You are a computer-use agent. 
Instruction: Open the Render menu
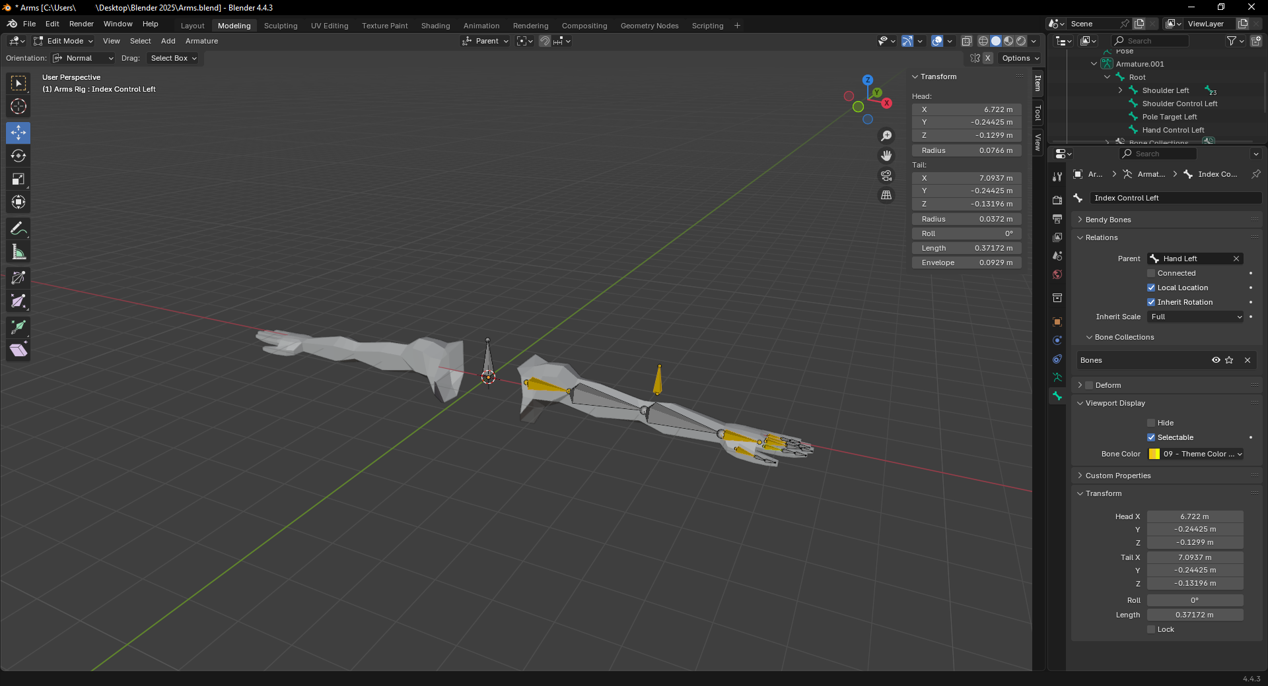(x=81, y=24)
